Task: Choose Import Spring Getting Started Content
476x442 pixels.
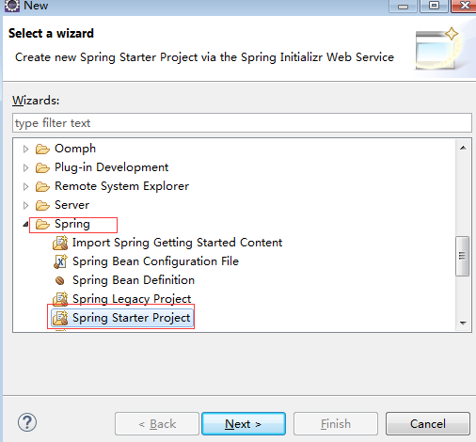Action: tap(177, 243)
